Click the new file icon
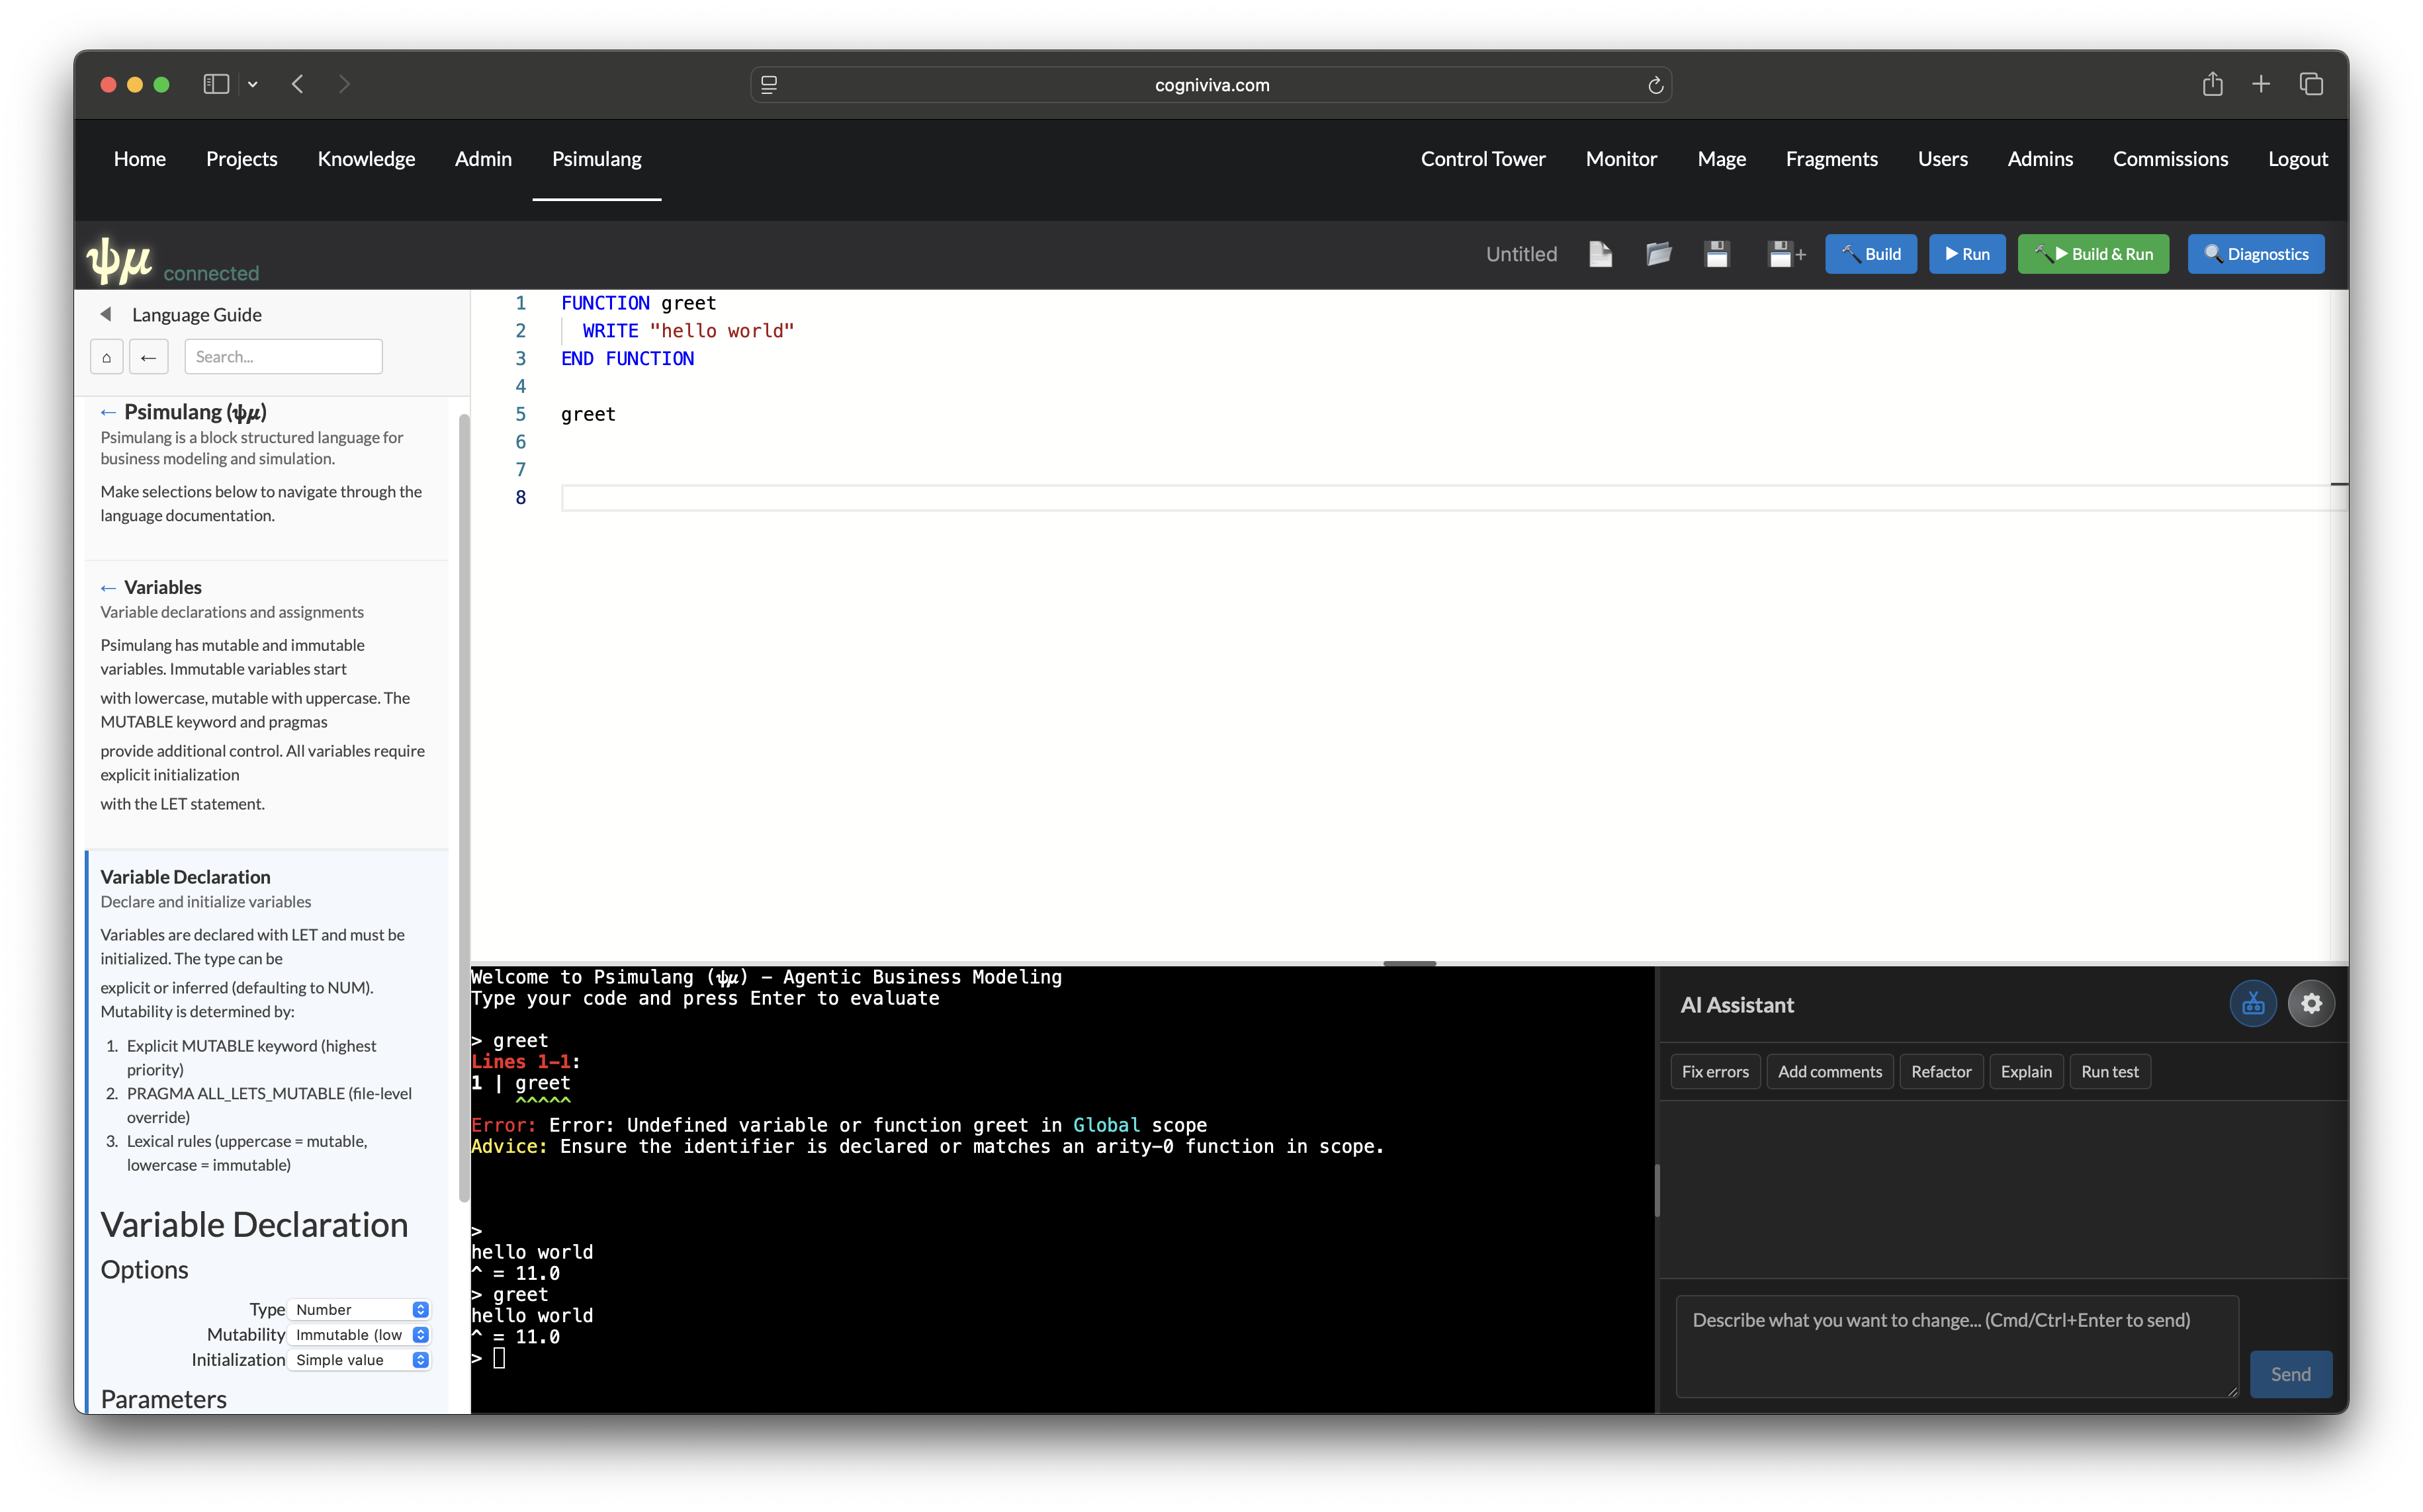 [1601, 254]
